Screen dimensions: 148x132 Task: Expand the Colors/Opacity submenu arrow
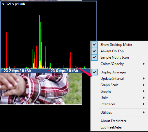pos(144,64)
